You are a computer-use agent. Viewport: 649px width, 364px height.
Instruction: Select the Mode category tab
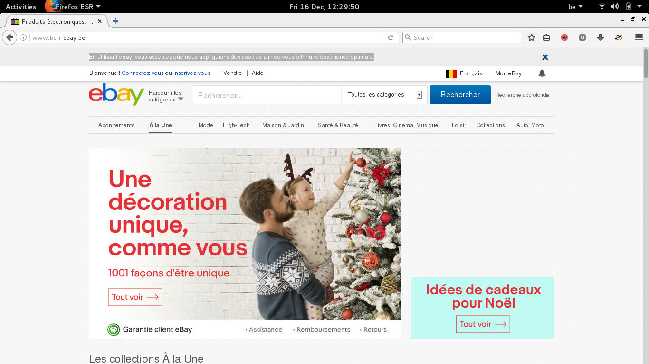pyautogui.click(x=205, y=125)
